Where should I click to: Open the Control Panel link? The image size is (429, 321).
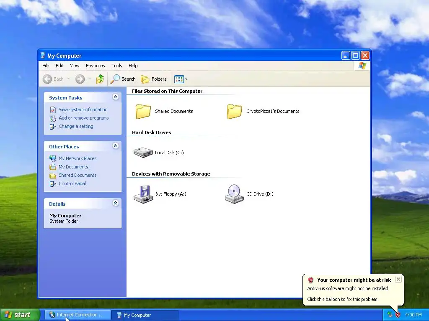tap(72, 183)
